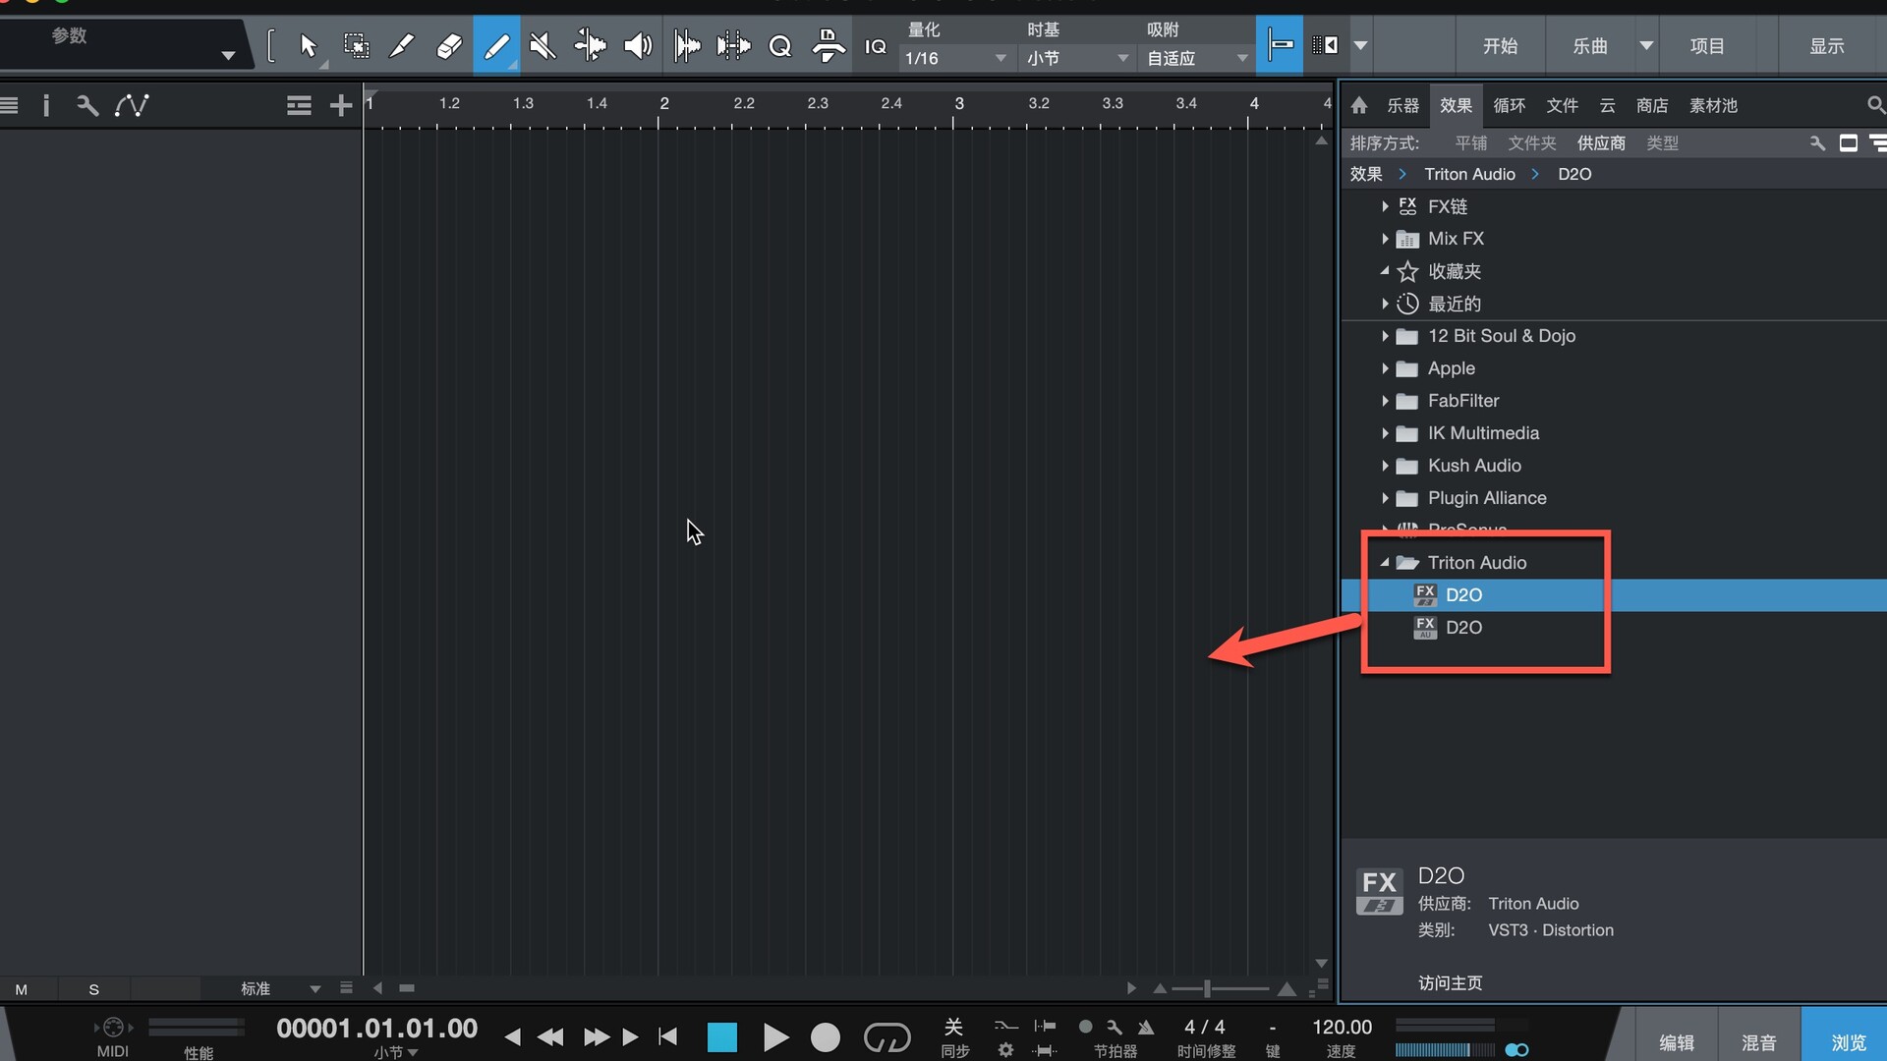Collapse the Triton Audio folder
The width and height of the screenshot is (1887, 1061).
pyautogui.click(x=1385, y=563)
